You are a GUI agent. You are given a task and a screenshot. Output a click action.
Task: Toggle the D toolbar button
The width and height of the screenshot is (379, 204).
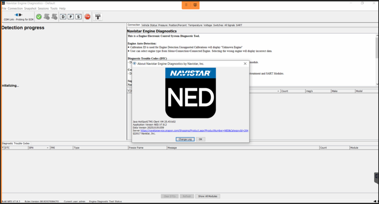click(63, 17)
